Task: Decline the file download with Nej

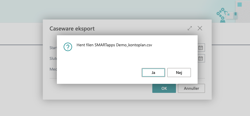Action: point(179,73)
